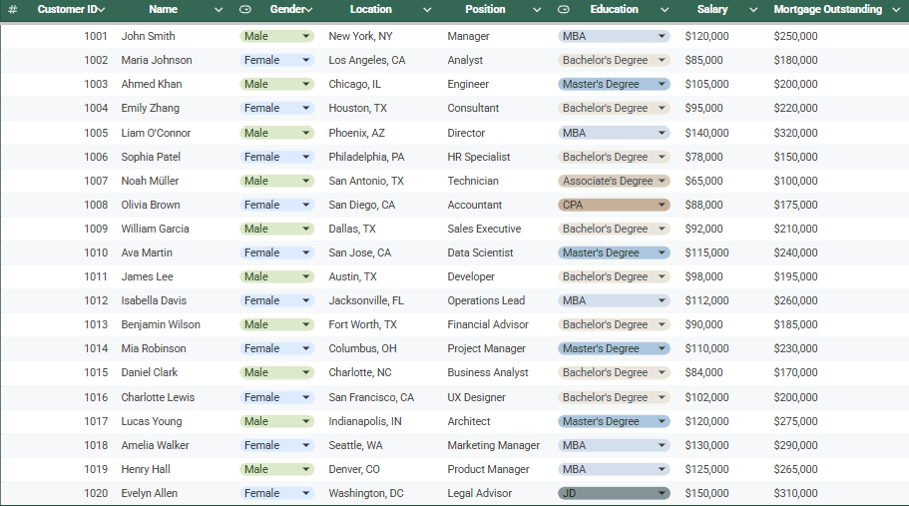
Task: Click dropdown-type icon before Gender header
Action: click(245, 9)
